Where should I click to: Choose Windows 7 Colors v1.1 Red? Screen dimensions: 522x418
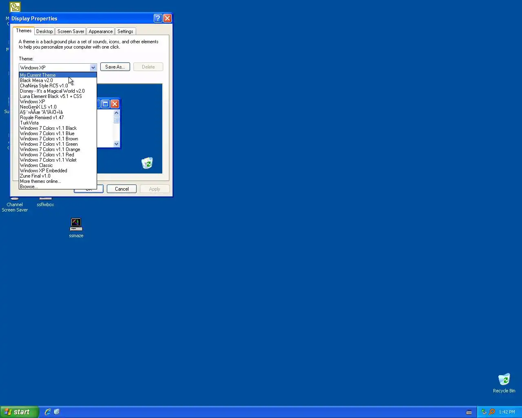pyautogui.click(x=58, y=155)
